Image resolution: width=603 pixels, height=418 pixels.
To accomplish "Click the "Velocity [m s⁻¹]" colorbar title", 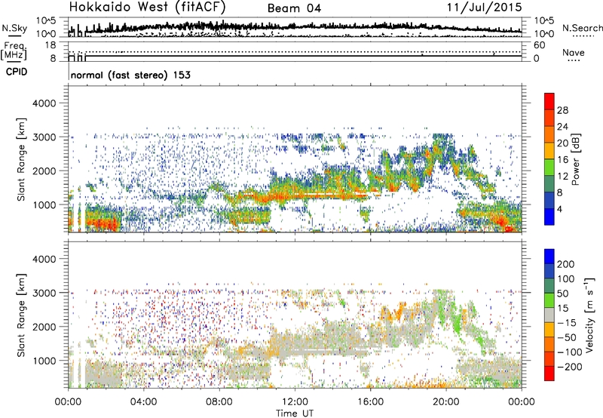I will [x=589, y=315].
